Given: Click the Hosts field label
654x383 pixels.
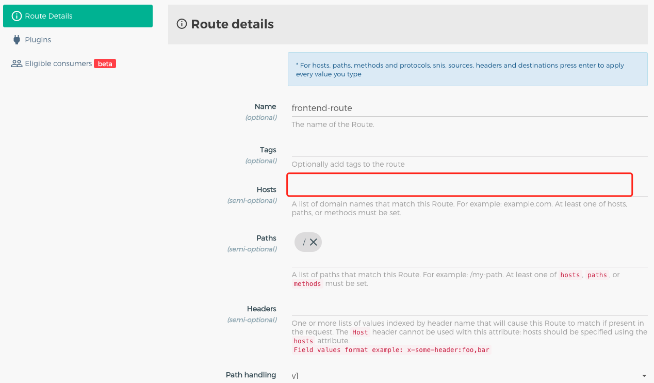Looking at the screenshot, I should pos(266,189).
